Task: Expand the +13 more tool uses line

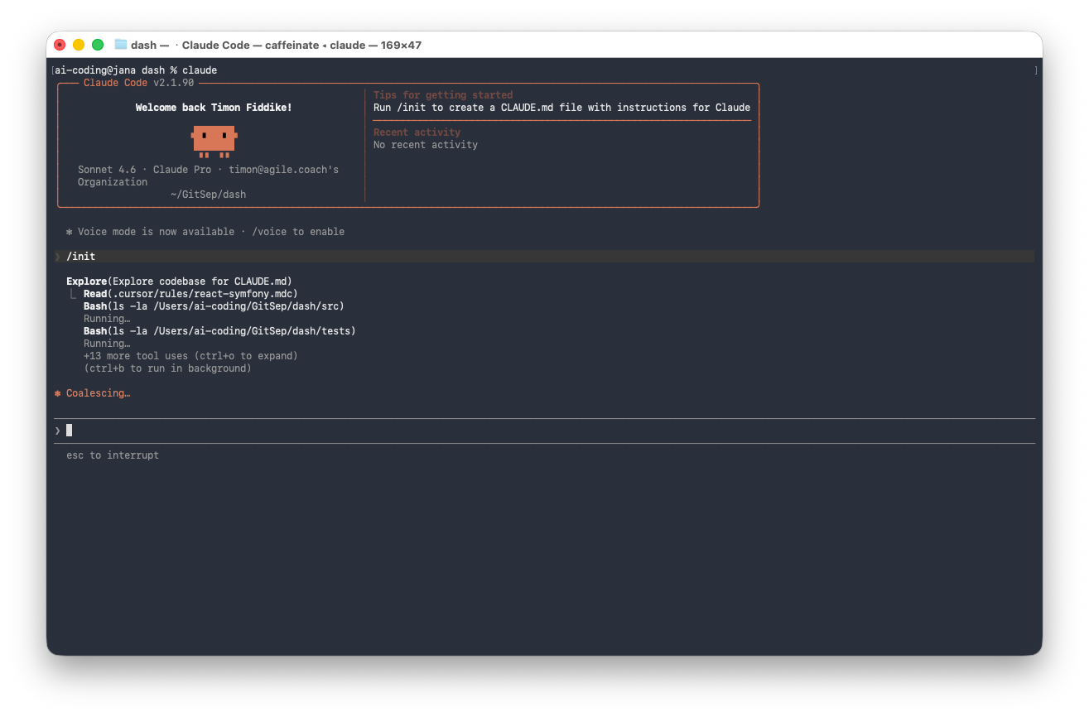Action: coord(190,356)
